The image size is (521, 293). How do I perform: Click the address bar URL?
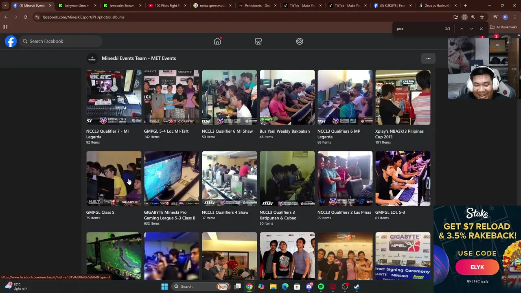[x=83, y=17]
